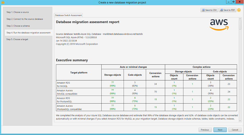
Task: Click the Executive summary heading
Action: (72, 60)
